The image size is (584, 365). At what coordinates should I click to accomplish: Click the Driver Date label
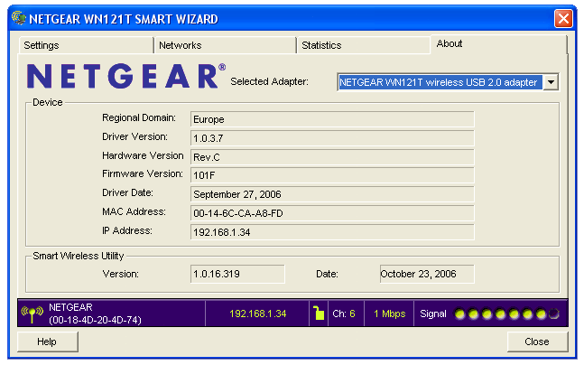click(128, 192)
